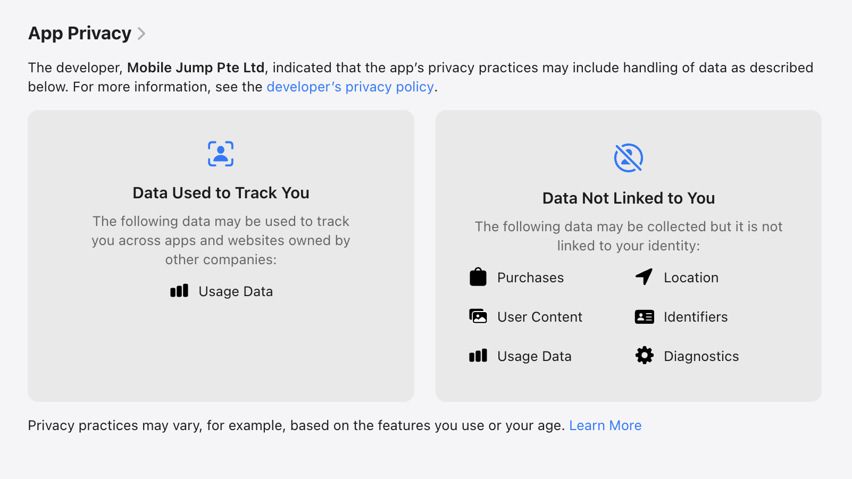The height and width of the screenshot is (479, 852).
Task: Click the App Privacy heading
Action: tap(79, 33)
